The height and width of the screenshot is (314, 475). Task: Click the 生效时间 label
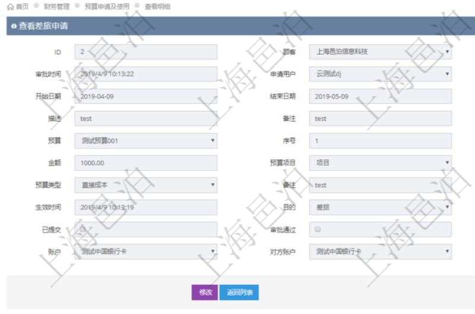pos(48,207)
